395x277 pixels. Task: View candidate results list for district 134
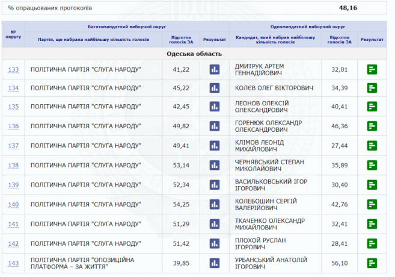[x=372, y=88]
